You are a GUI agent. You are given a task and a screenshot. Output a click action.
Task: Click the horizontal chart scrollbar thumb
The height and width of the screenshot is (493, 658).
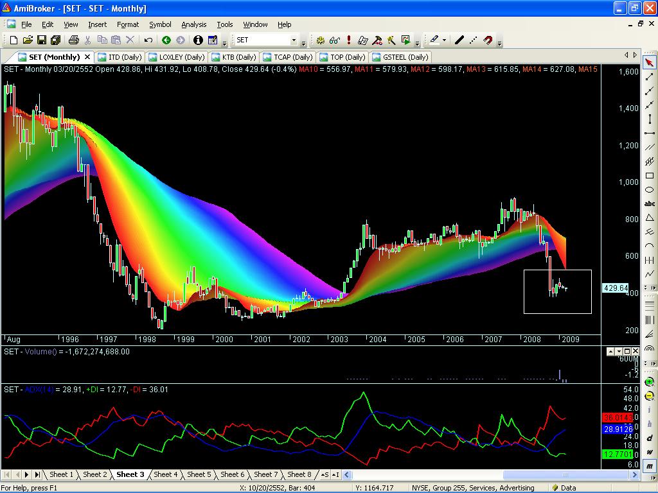(x=565, y=474)
